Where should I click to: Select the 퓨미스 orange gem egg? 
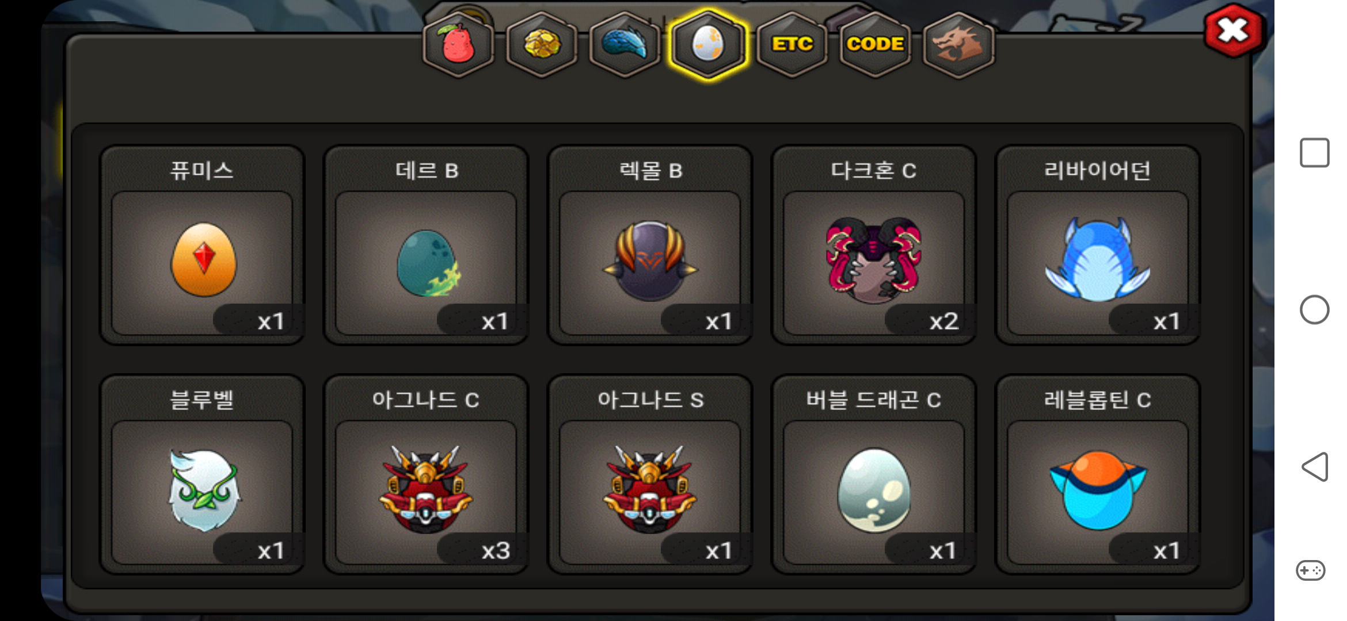pyautogui.click(x=202, y=245)
